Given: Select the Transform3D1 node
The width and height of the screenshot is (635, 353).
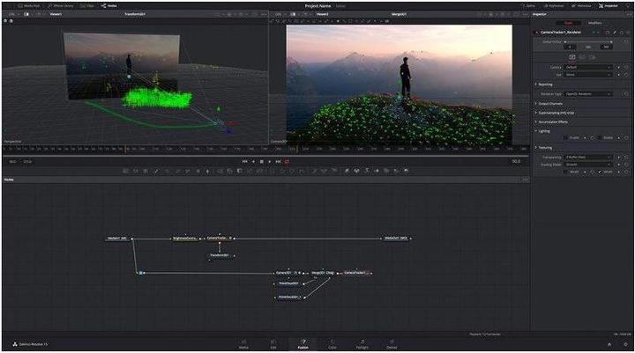Looking at the screenshot, I should coord(220,255).
